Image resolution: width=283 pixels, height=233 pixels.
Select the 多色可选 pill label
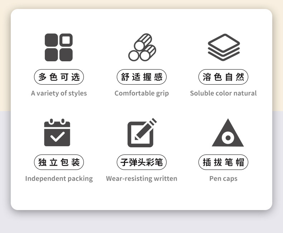tap(59, 77)
